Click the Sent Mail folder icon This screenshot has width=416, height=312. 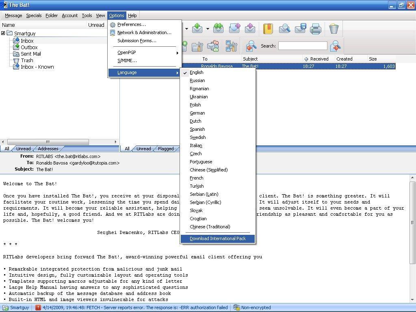16,54
